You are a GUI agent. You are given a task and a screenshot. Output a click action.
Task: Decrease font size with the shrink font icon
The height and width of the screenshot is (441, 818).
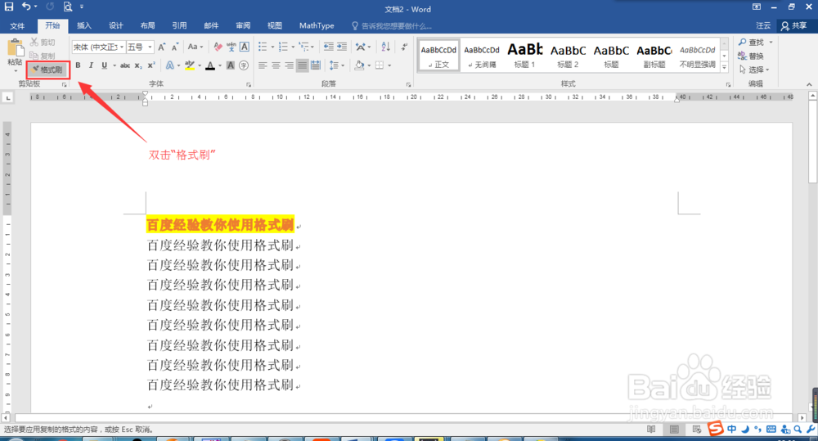tap(175, 47)
